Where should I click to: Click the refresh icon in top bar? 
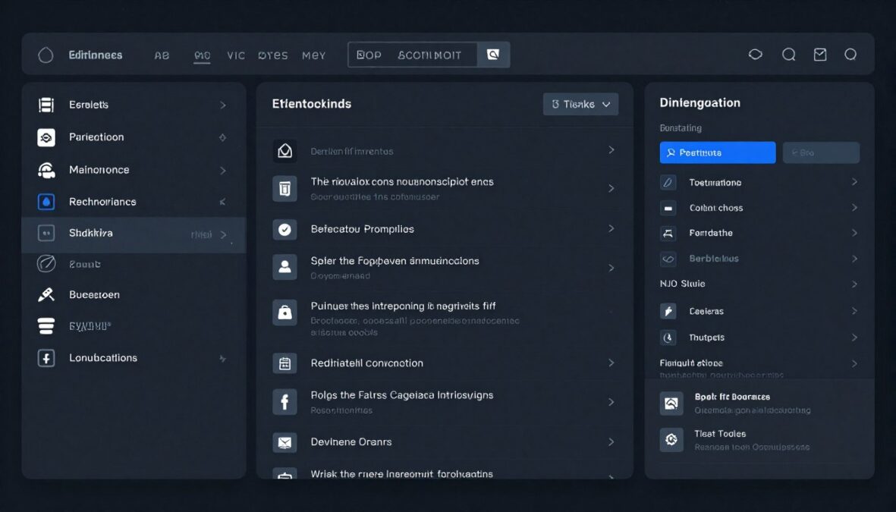756,55
